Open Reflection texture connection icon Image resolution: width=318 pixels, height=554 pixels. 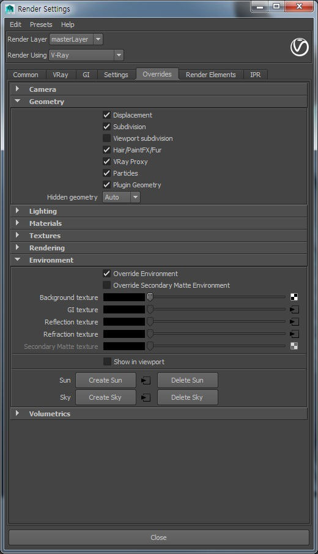click(294, 322)
